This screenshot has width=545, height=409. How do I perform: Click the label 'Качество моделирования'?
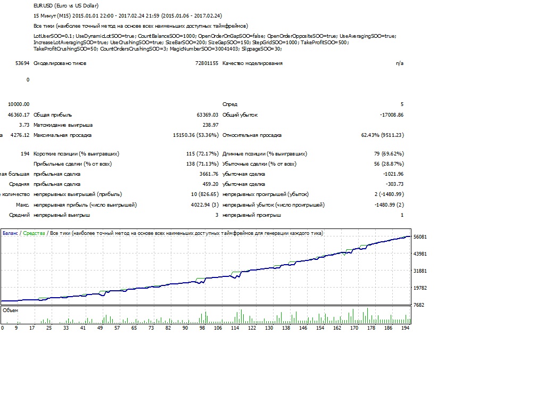(x=252, y=63)
